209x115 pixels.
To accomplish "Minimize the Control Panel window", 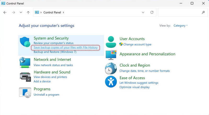I will [x=181, y=3].
